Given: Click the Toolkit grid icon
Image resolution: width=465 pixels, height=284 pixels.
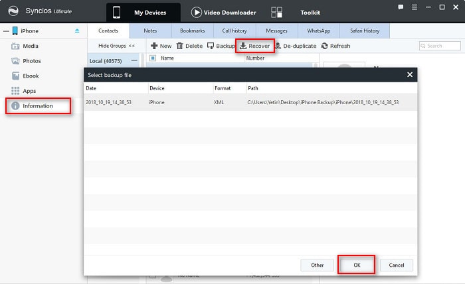Looking at the screenshot, I should click(x=277, y=13).
